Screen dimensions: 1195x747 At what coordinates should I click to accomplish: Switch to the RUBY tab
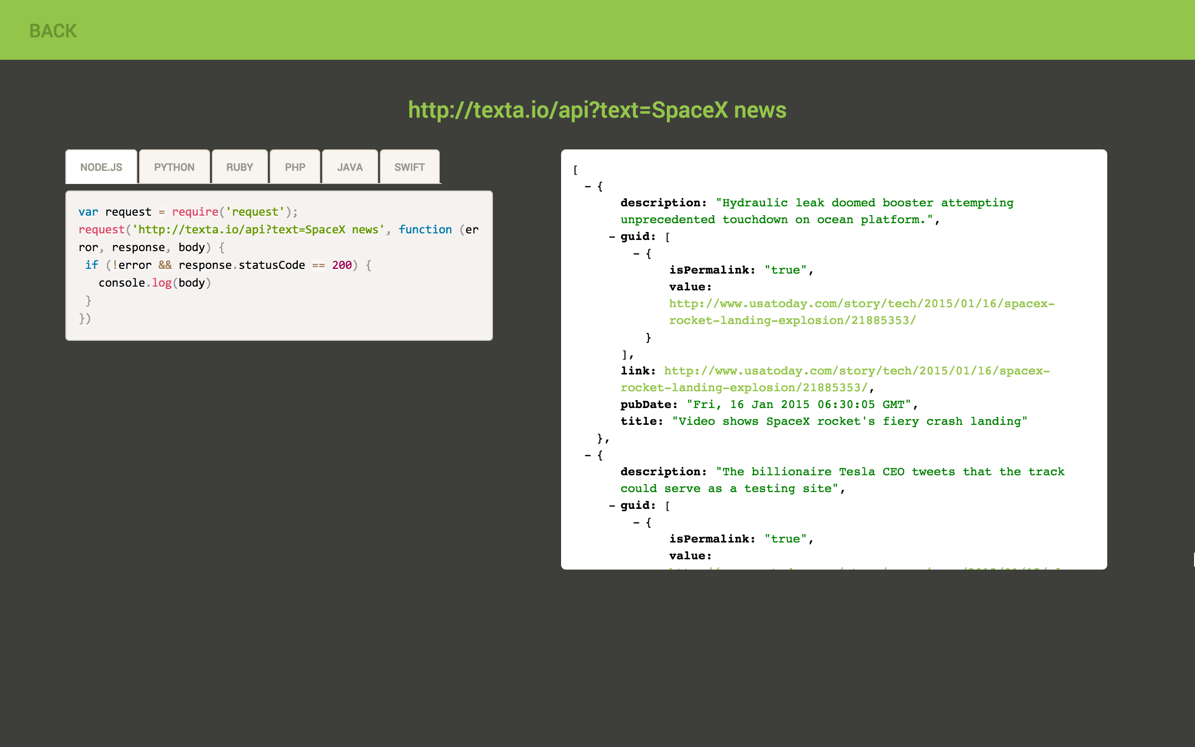point(239,167)
